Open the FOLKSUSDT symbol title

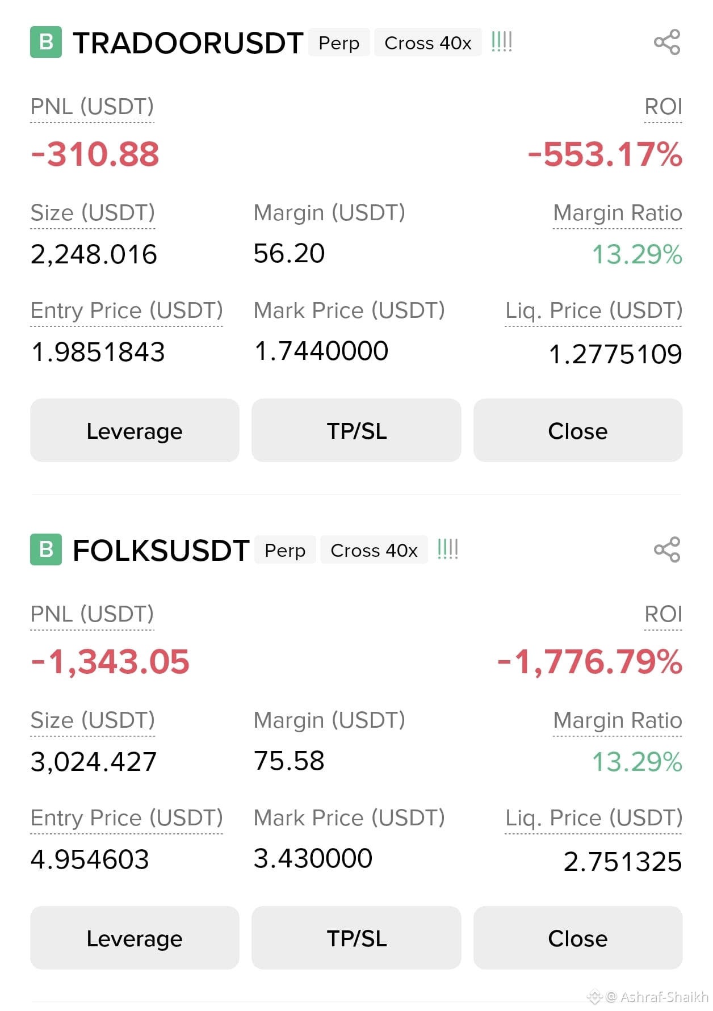pos(161,551)
